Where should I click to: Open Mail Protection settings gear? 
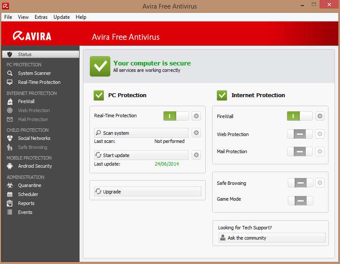320,151
